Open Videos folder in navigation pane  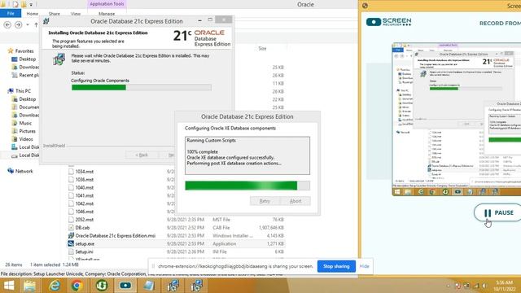click(26, 139)
